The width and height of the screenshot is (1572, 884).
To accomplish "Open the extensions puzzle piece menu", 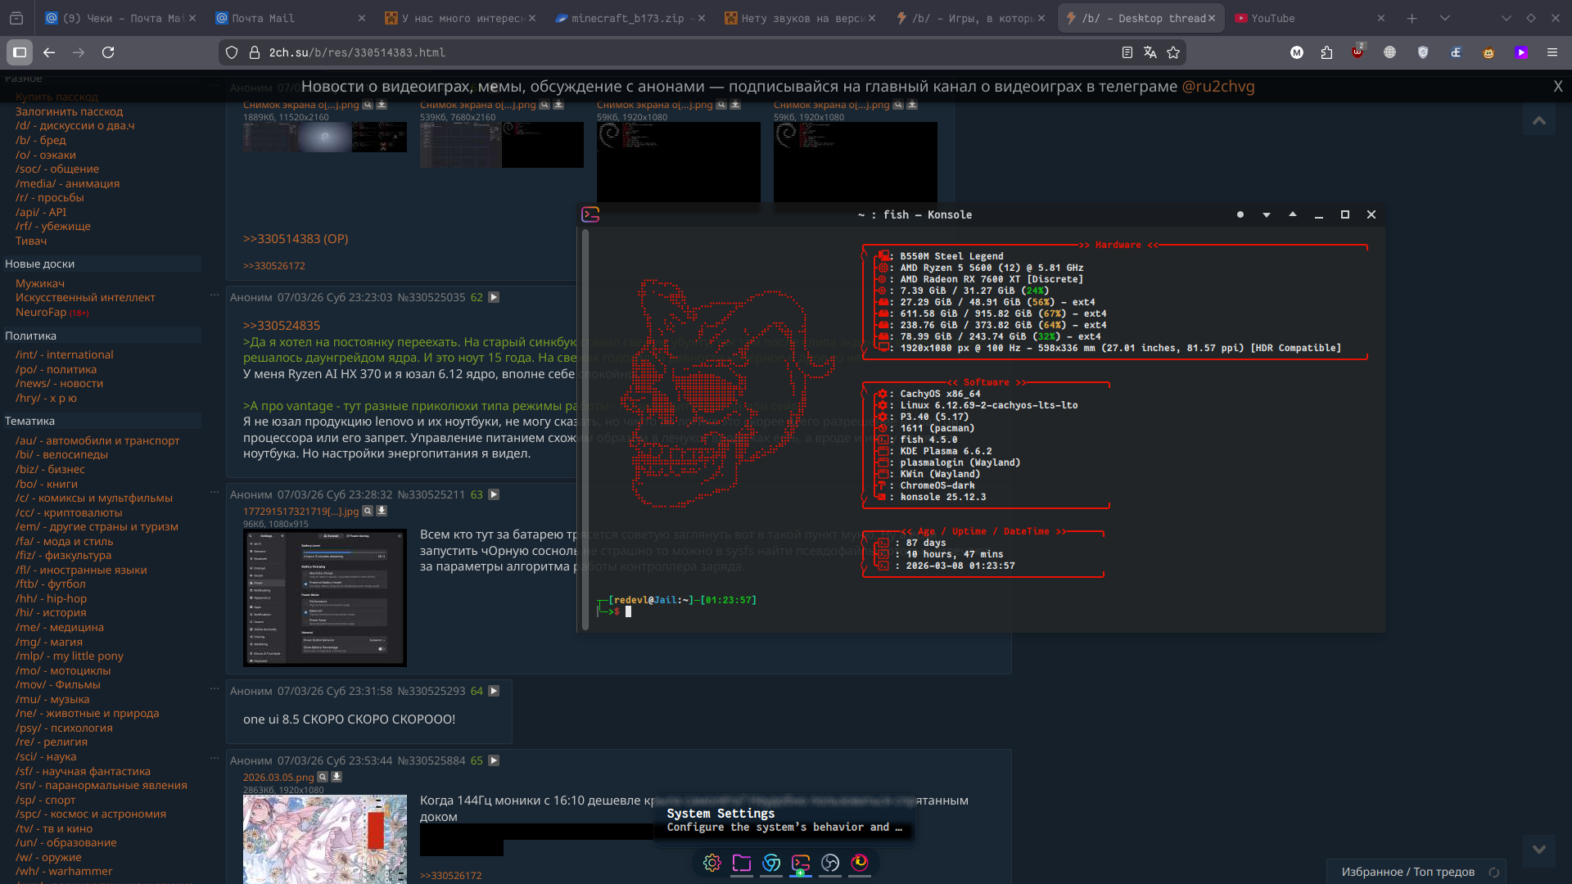I will [x=1326, y=52].
